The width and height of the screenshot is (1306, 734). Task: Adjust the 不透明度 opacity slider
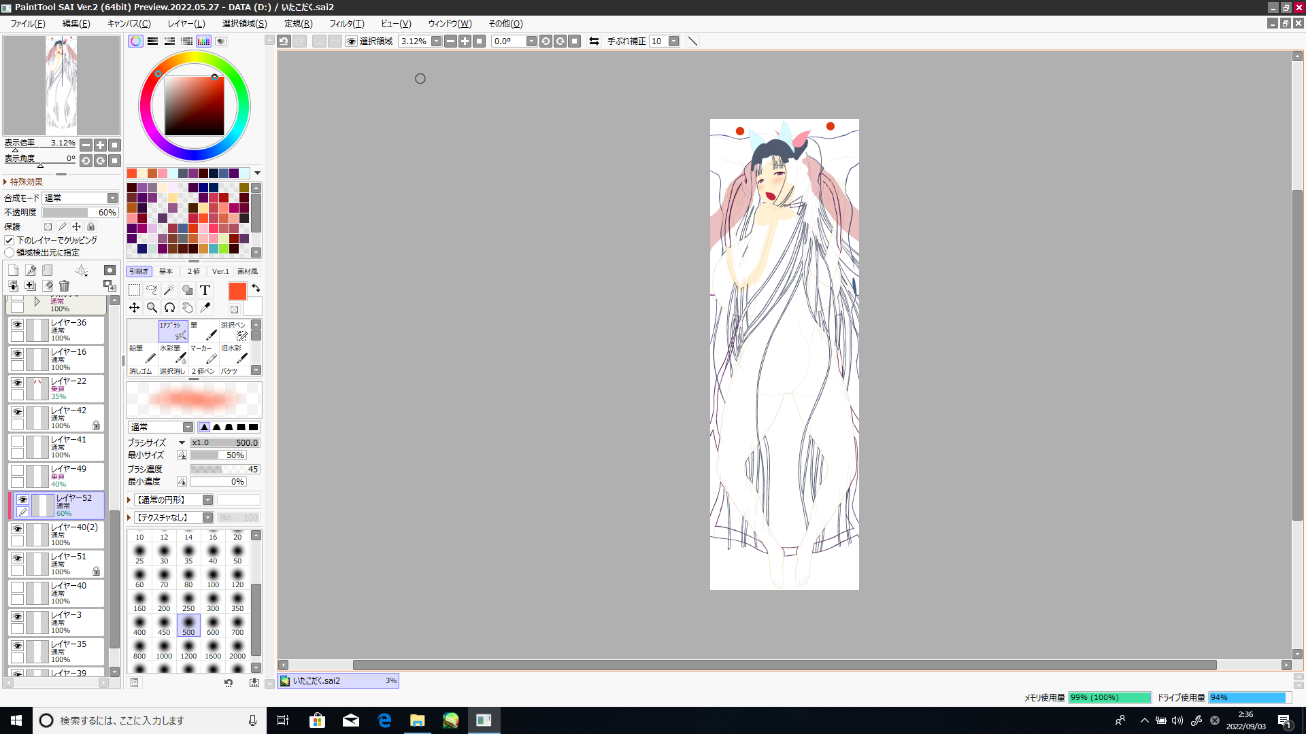[80, 213]
